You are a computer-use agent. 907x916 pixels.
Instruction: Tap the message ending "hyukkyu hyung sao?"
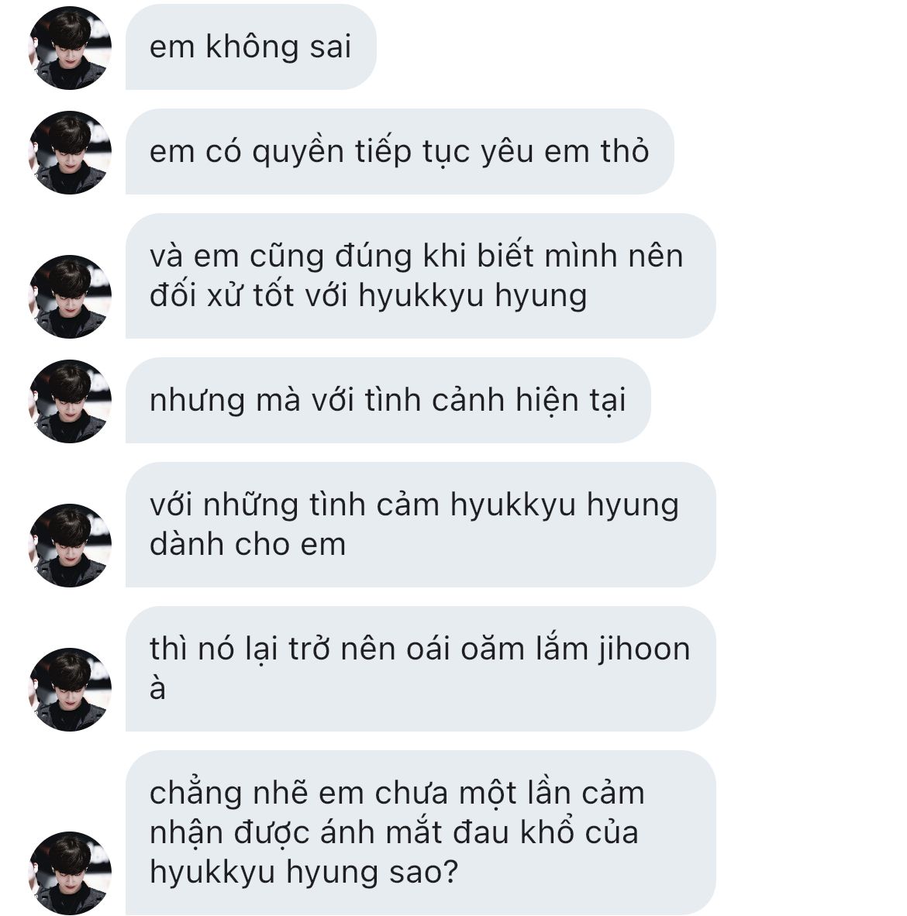pyautogui.click(x=421, y=833)
